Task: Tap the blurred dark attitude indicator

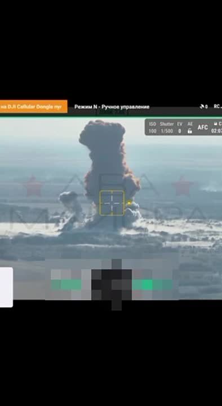Action: pyautogui.click(x=112, y=285)
